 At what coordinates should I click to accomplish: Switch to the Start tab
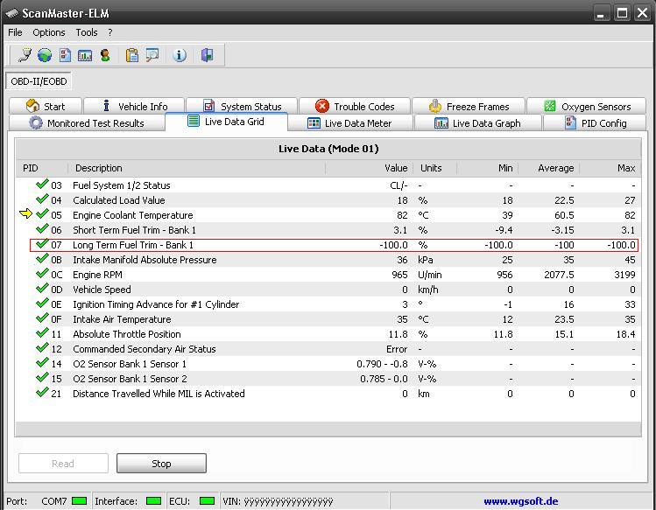46,106
